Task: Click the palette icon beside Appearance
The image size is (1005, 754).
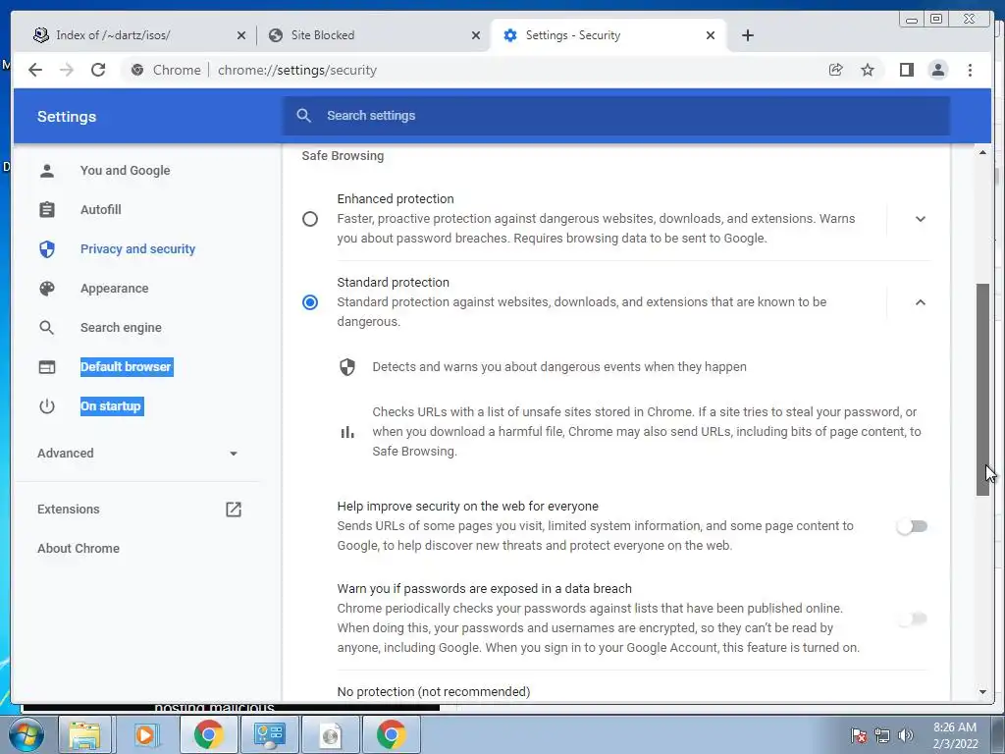Action: click(x=47, y=289)
